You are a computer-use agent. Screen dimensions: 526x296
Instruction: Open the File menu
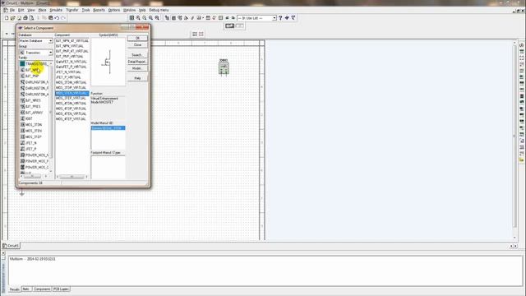[x=12, y=11]
